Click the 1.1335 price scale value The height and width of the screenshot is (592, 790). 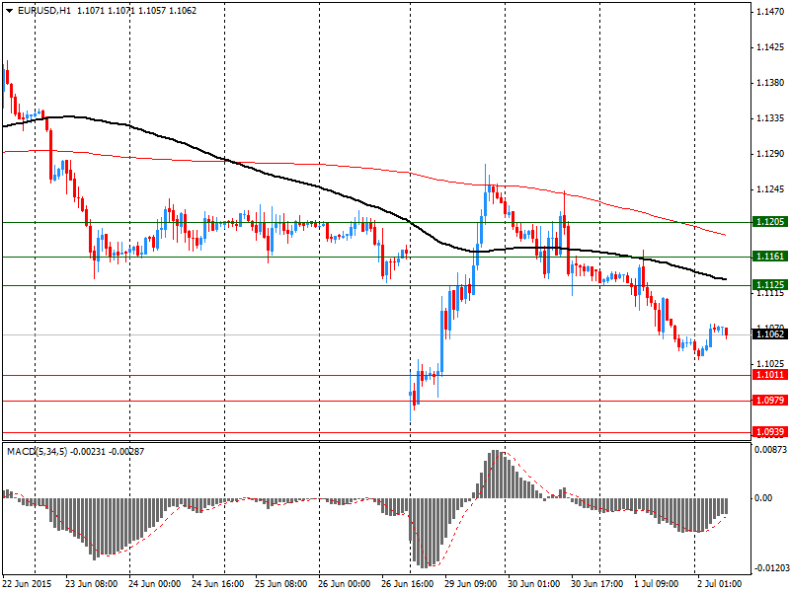(x=770, y=118)
